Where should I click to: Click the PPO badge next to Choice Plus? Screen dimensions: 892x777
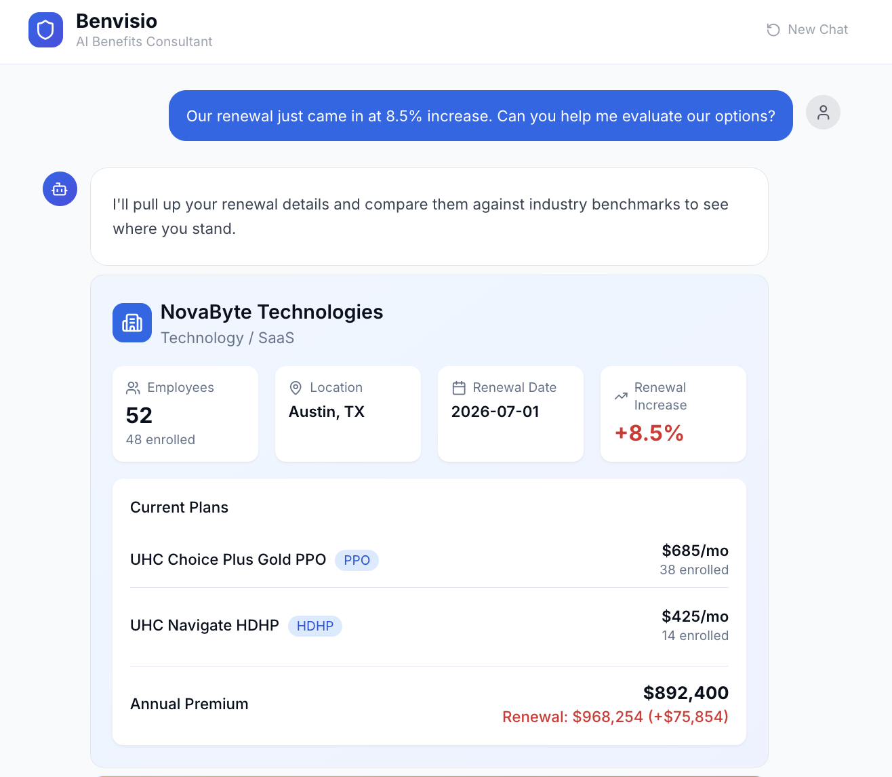357,560
